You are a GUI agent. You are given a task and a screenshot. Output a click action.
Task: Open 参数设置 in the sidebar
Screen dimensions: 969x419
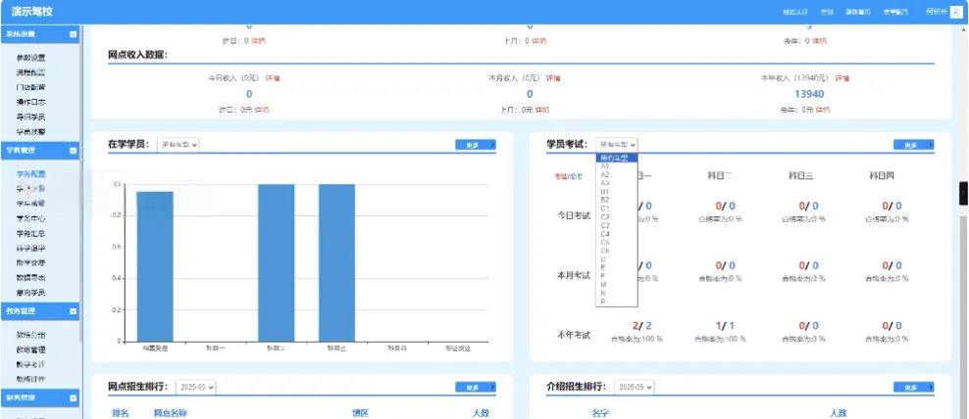(31, 58)
